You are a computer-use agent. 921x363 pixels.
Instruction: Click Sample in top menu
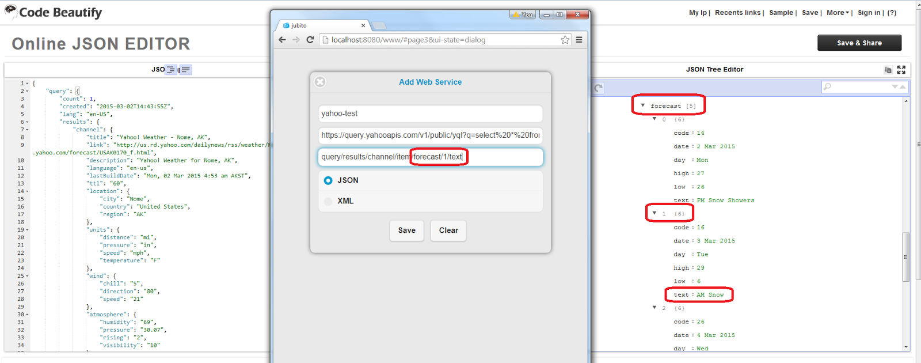(781, 13)
